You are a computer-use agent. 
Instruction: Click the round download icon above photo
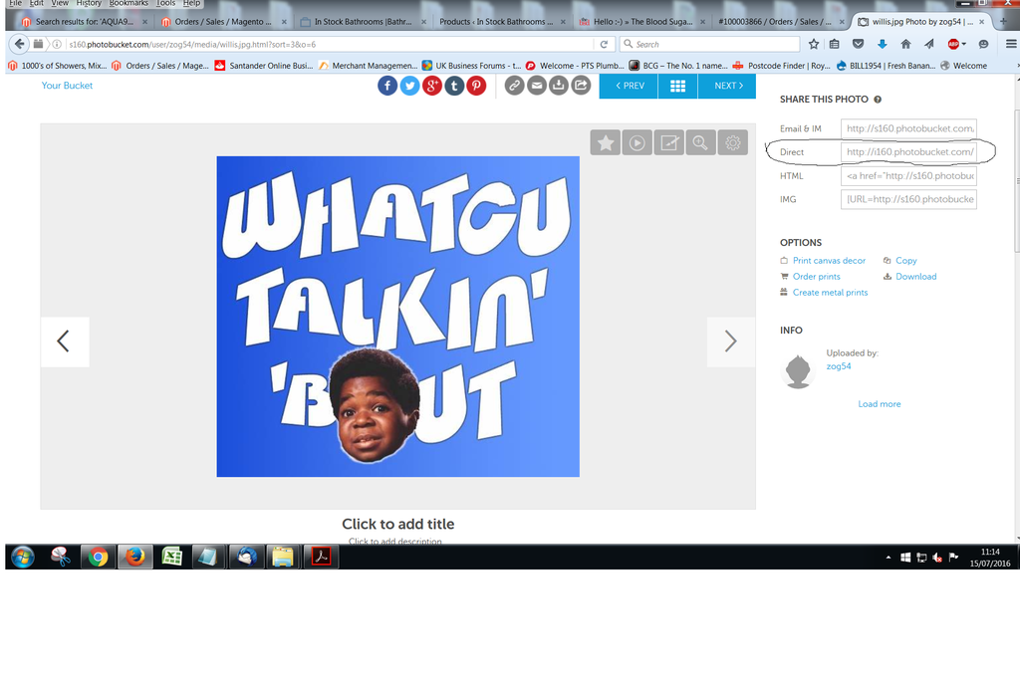[559, 86]
